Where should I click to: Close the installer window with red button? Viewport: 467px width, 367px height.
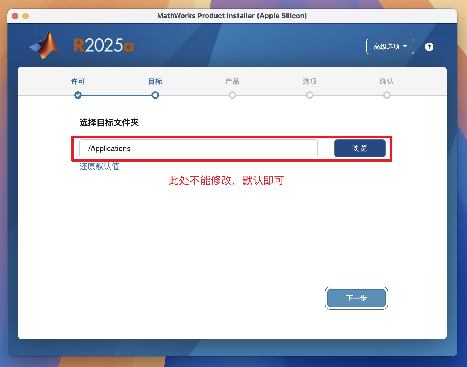click(15, 16)
